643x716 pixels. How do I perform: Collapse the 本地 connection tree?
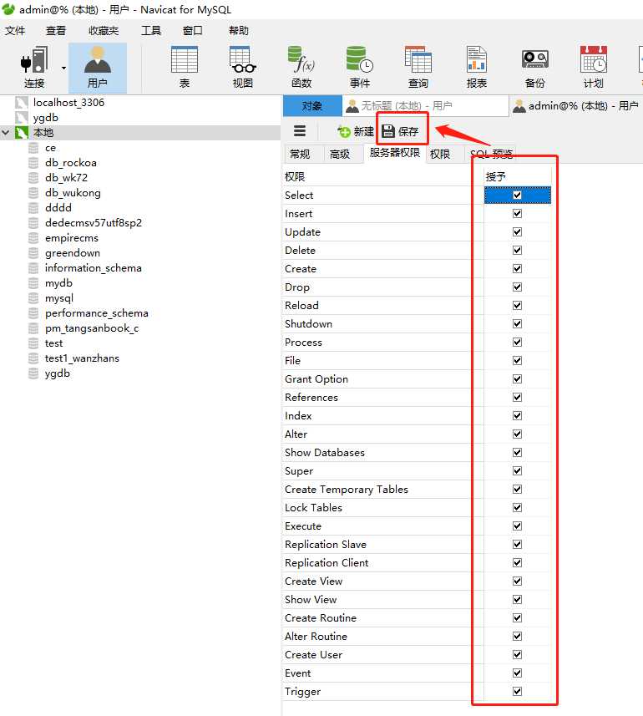pos(6,133)
